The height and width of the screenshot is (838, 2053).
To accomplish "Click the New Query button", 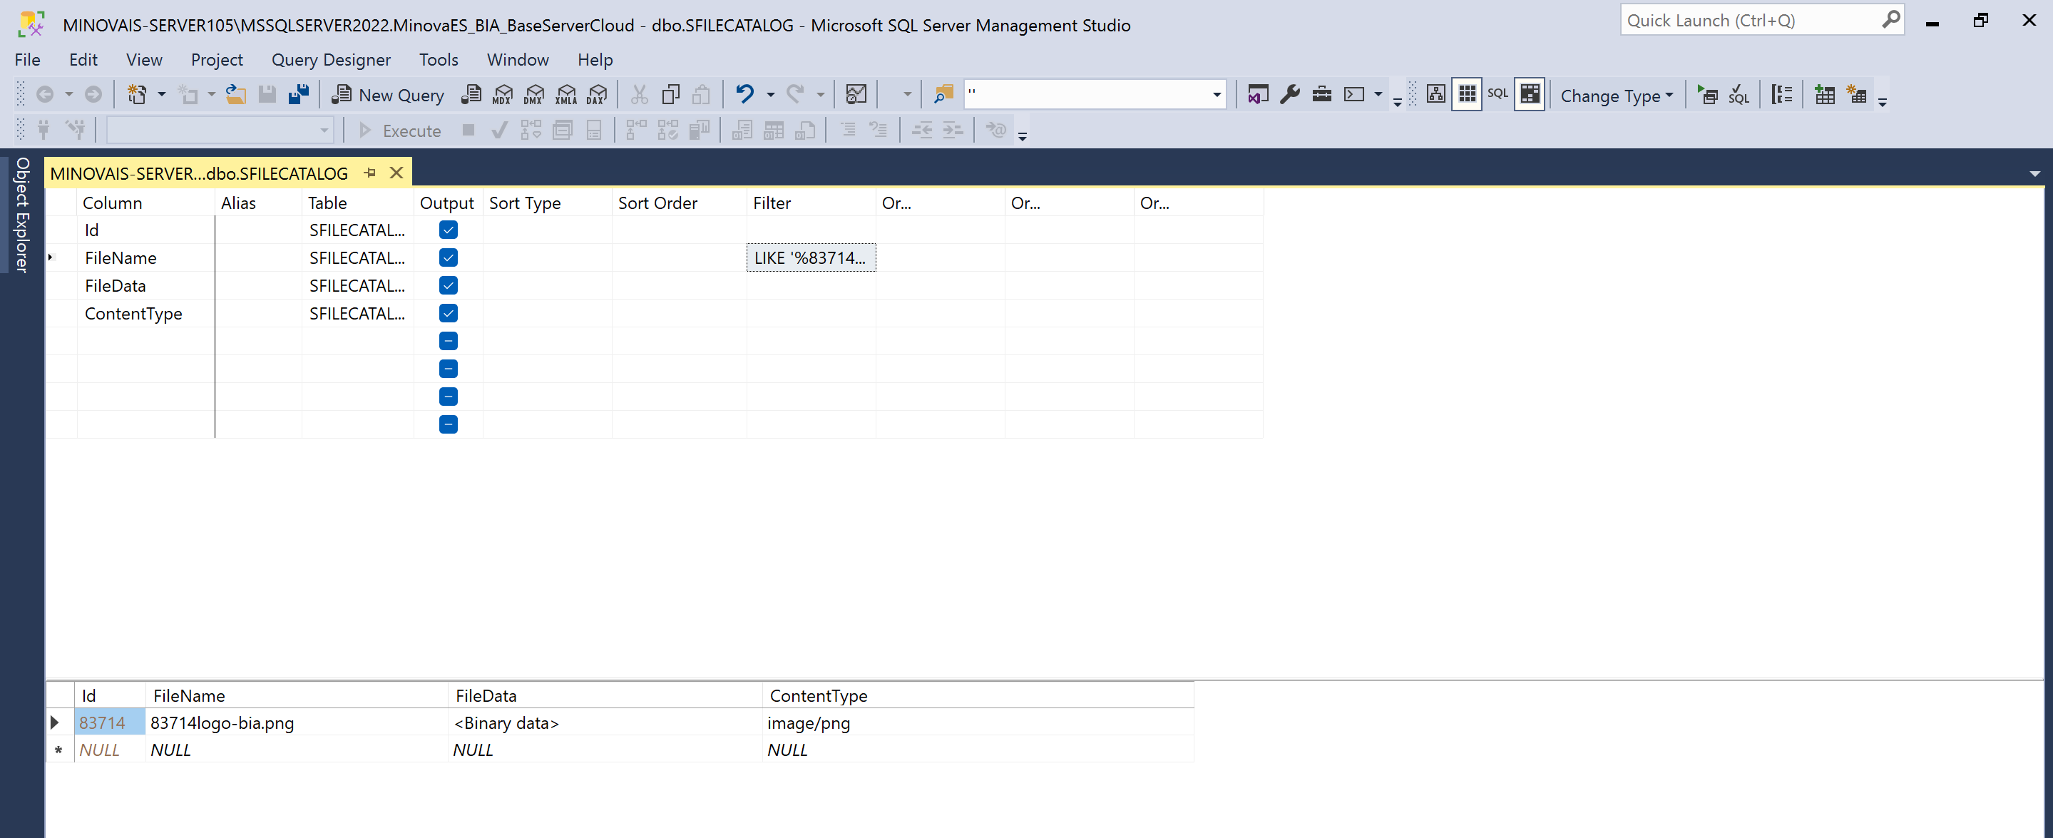I will pos(389,95).
